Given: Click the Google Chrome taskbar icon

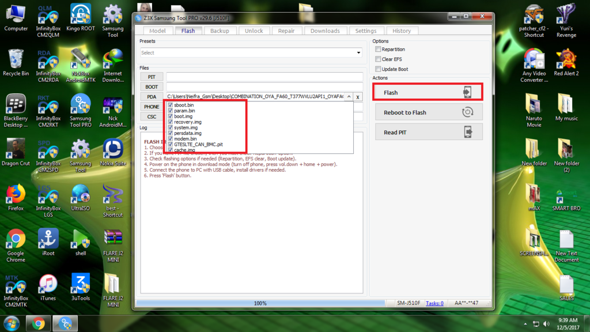Looking at the screenshot, I should [39, 323].
